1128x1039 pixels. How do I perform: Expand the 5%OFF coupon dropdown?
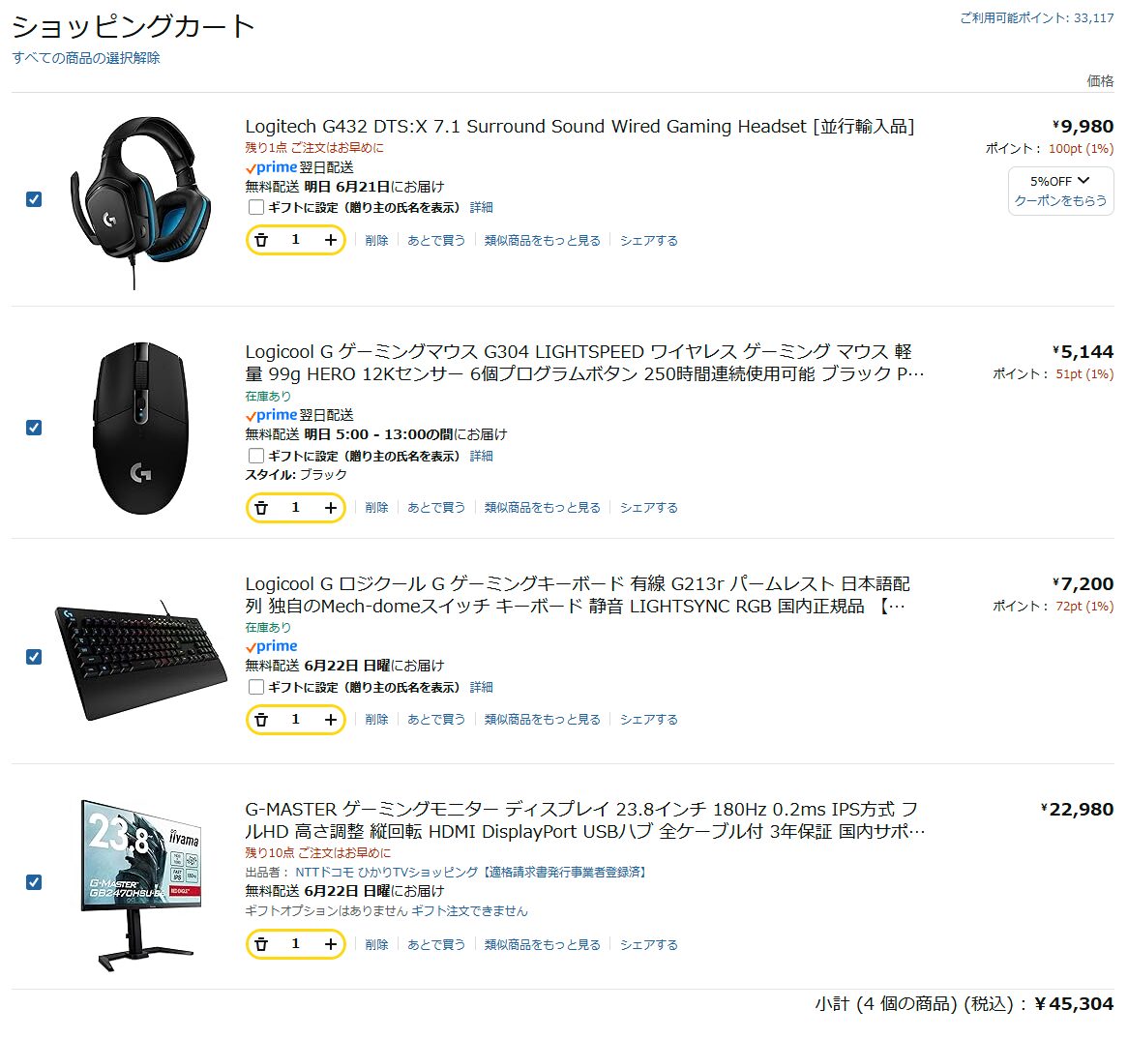1060,191
